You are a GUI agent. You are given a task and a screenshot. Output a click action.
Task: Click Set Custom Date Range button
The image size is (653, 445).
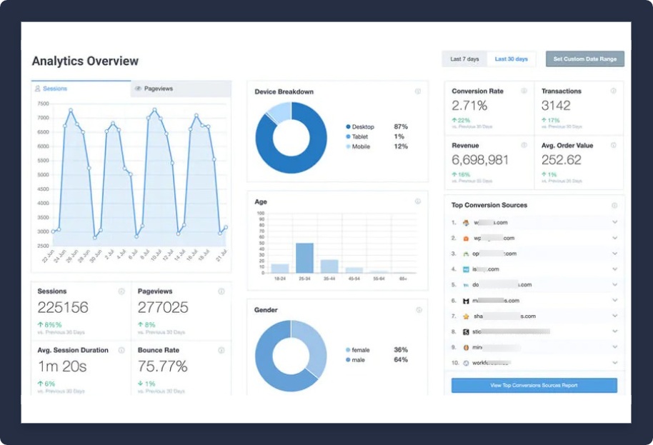(585, 59)
